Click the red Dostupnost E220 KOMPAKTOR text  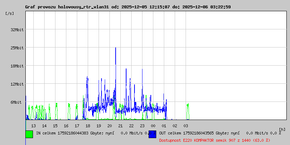click(x=215, y=140)
